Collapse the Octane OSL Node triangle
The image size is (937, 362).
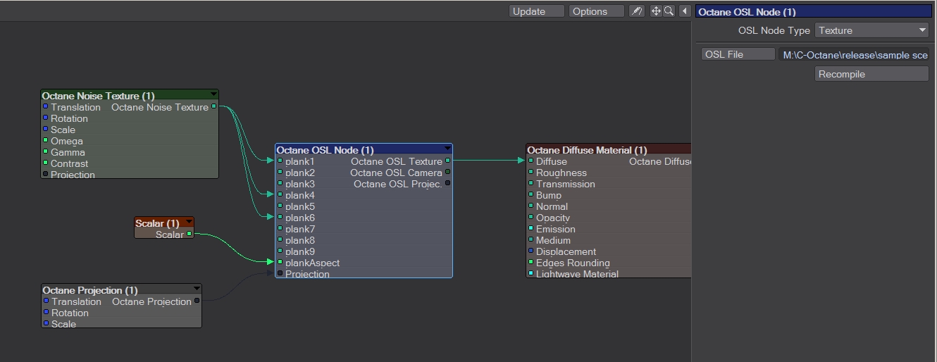point(447,149)
